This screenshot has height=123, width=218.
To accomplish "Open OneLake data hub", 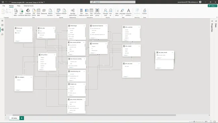I will [28, 12].
